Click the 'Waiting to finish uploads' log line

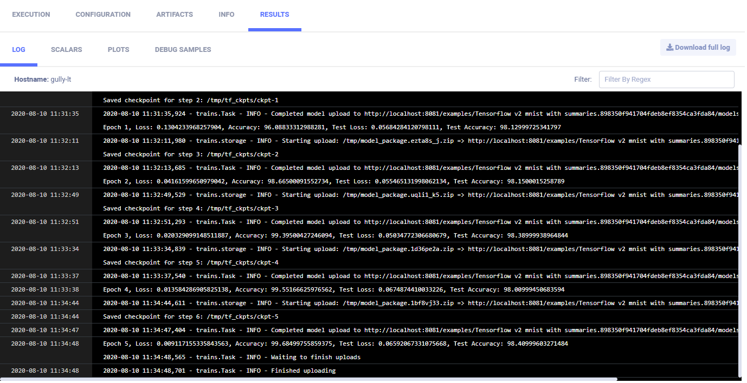[x=231, y=357]
